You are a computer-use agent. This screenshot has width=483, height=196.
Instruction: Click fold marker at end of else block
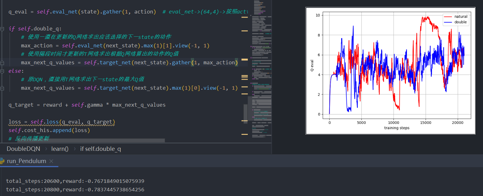pos(2,88)
